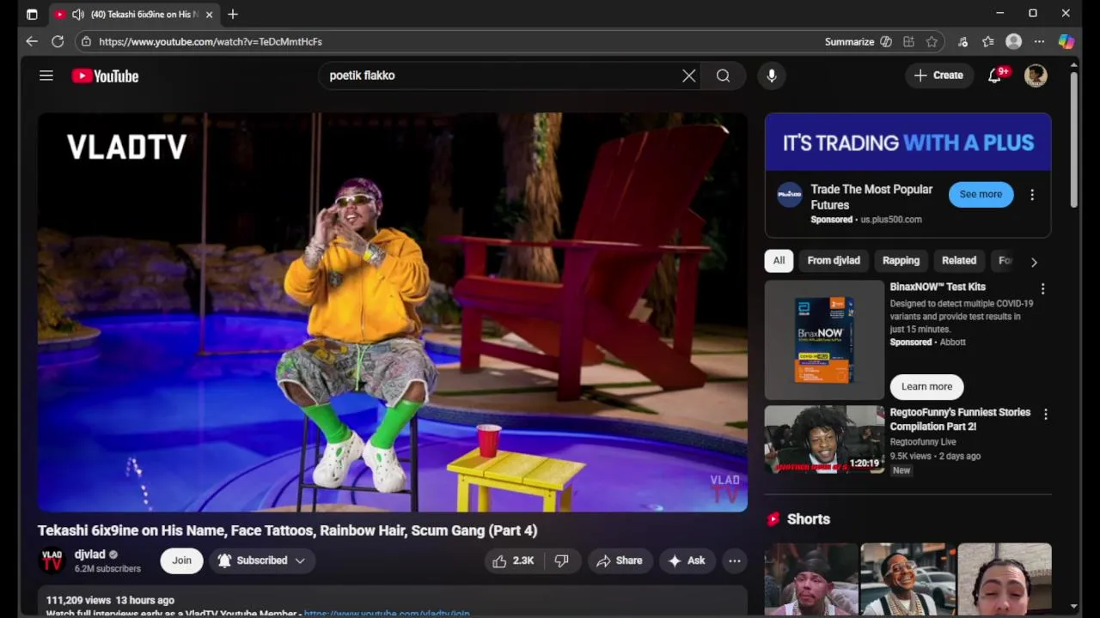Start voice search with microphone icon
This screenshot has width=1100, height=618.
(x=772, y=76)
